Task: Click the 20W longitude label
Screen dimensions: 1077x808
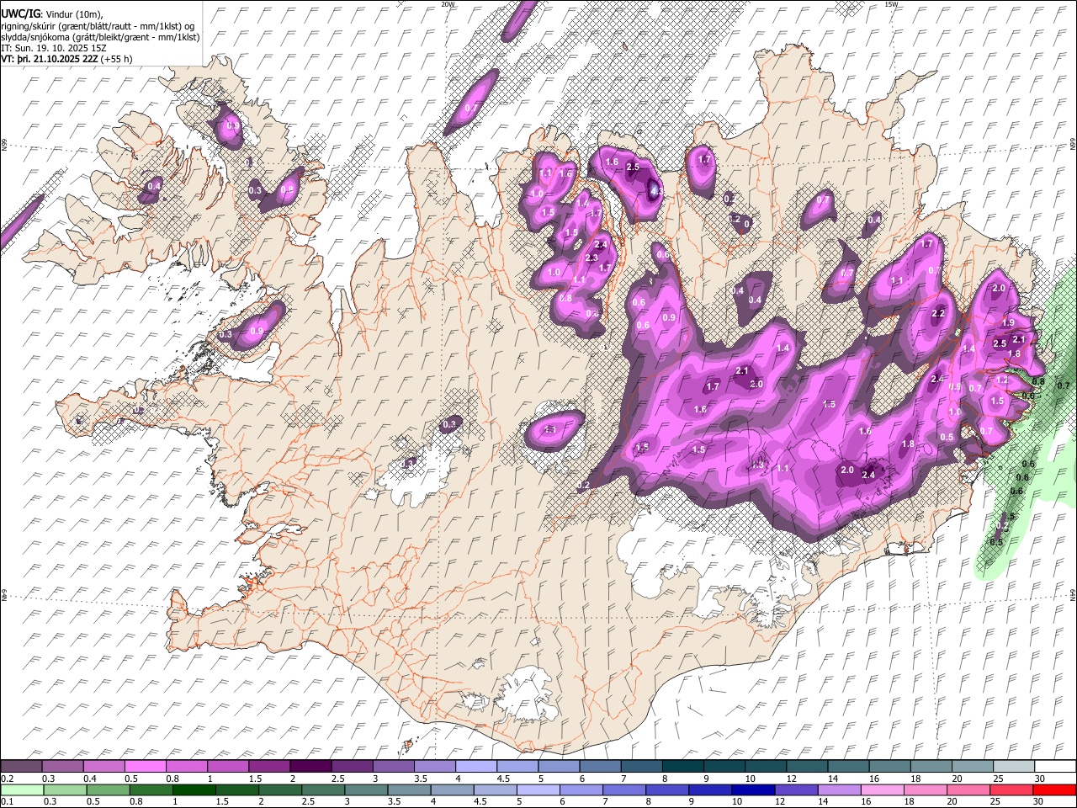Action: pyautogui.click(x=448, y=4)
